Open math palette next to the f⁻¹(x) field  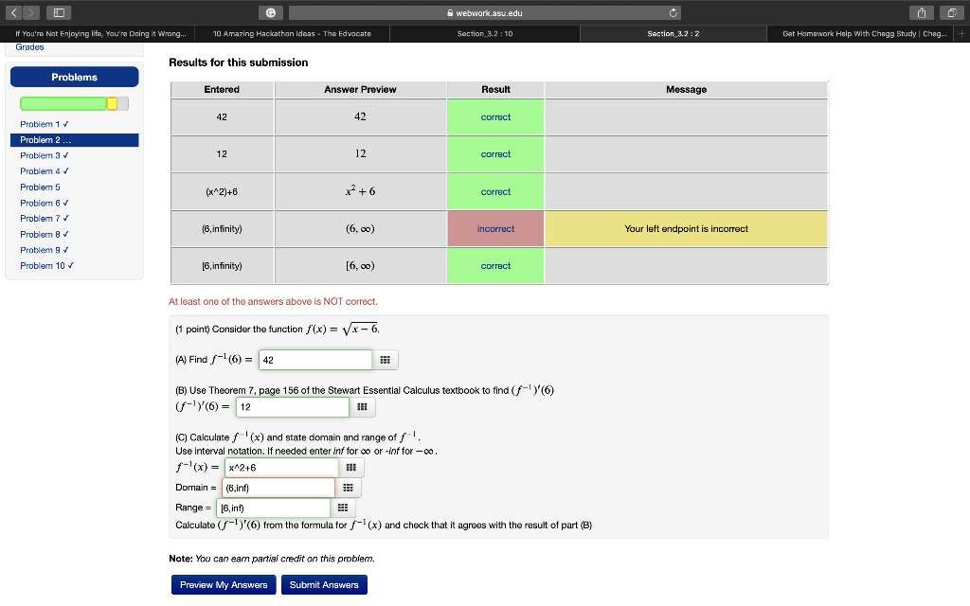351,467
